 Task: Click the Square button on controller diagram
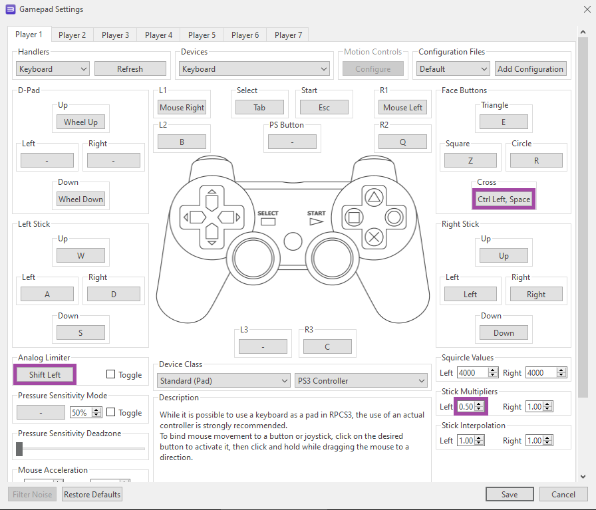click(x=354, y=217)
